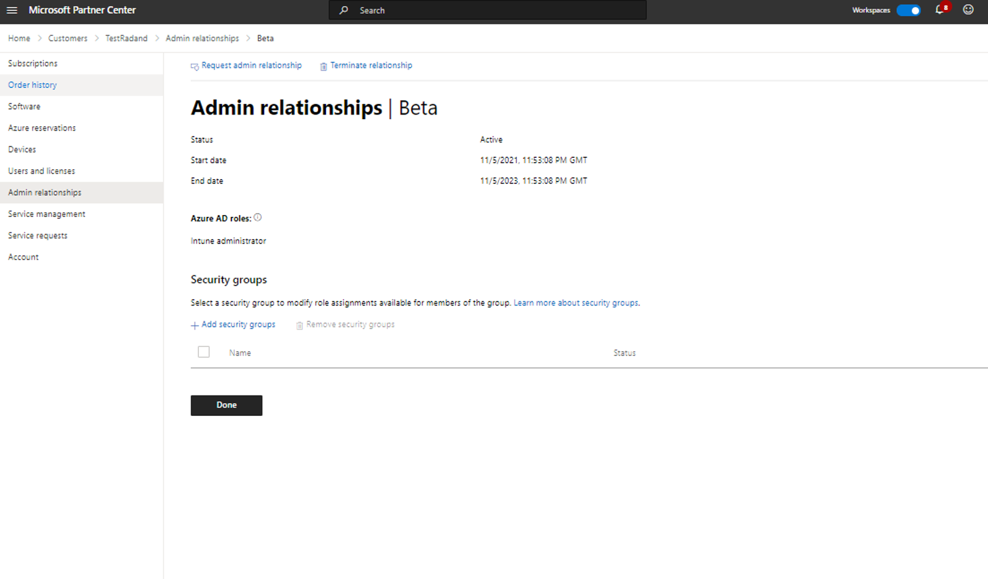Click the end date value 11/5/2023
This screenshot has width=988, height=579.
tap(534, 181)
